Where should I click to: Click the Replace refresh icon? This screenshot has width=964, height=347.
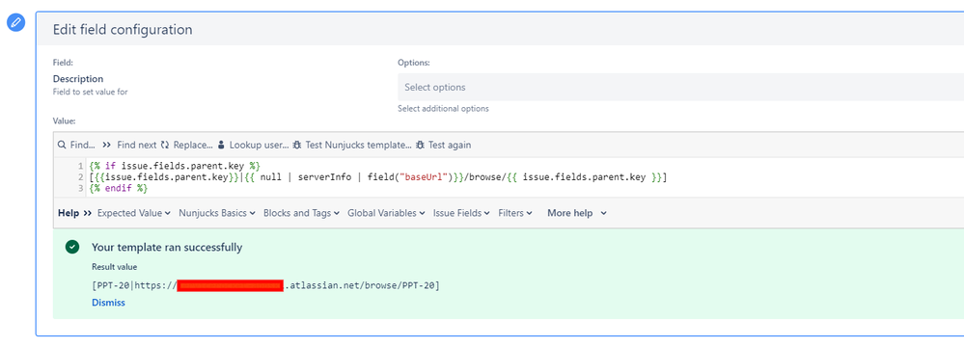[165, 145]
